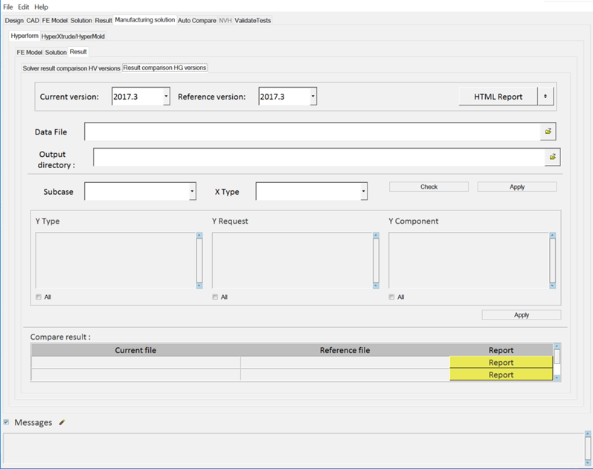Open the Current version dropdown

click(x=166, y=97)
